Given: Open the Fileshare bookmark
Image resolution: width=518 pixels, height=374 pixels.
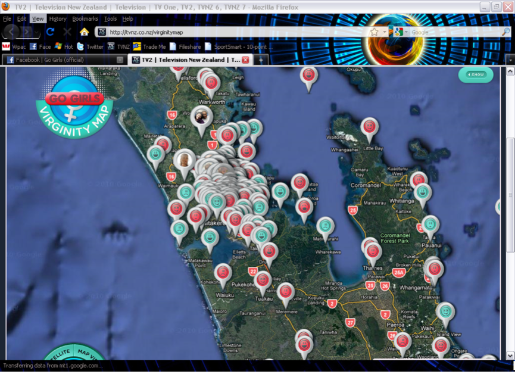Looking at the screenshot, I should [185, 46].
